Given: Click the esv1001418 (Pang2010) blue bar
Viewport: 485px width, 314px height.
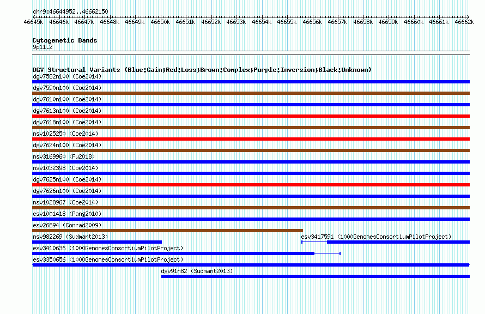Looking at the screenshot, I should 251,219.
